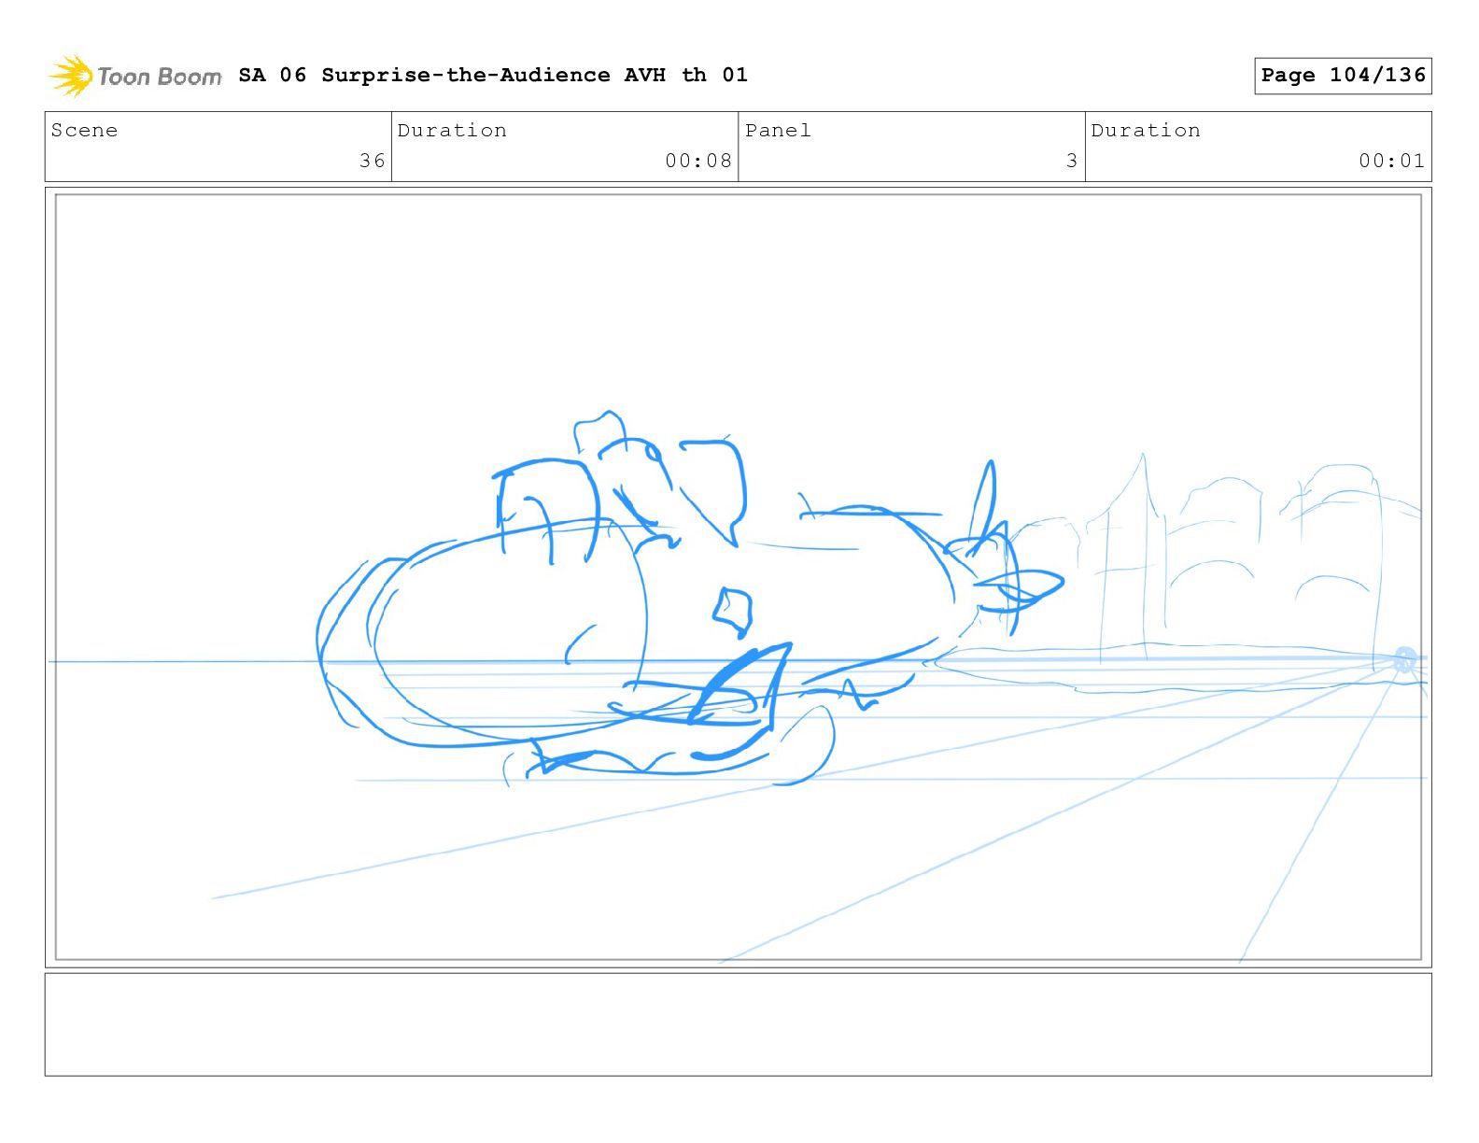Select the panel duration '00:01'
The image size is (1479, 1143).
click(1392, 161)
